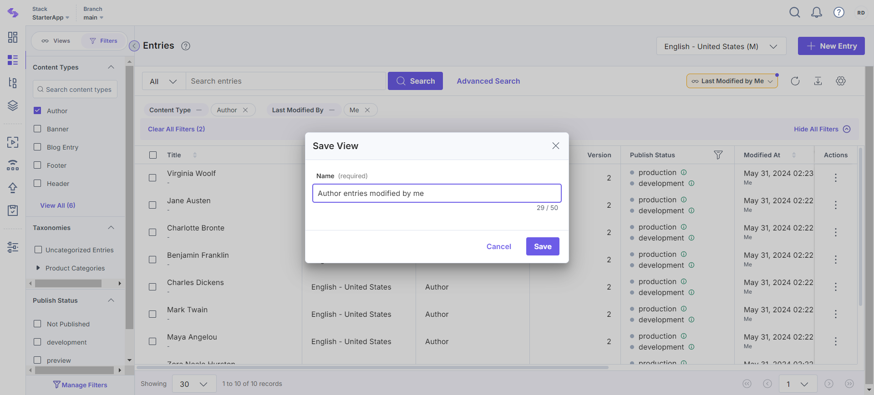Image resolution: width=874 pixels, height=395 pixels.
Task: Open the All search scope dropdown
Action: tap(164, 81)
